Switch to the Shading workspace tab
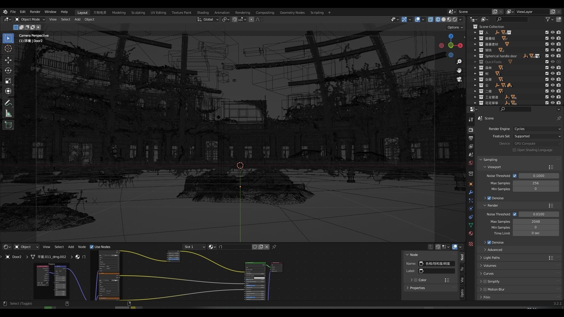 (203, 13)
